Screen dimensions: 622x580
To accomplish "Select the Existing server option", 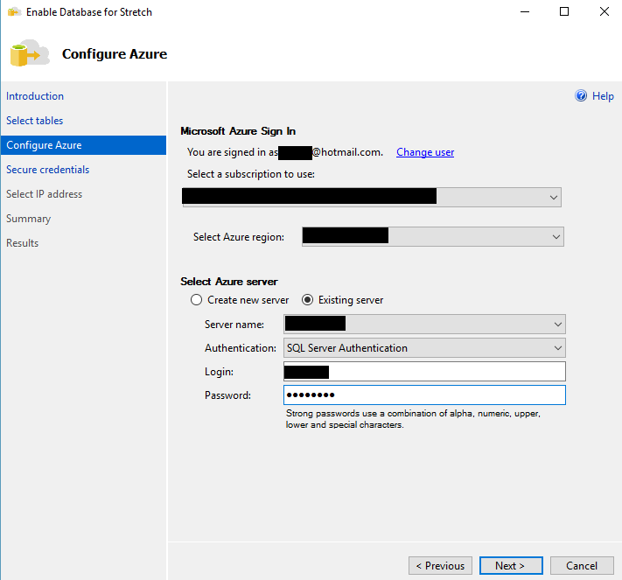I will pyautogui.click(x=343, y=300).
